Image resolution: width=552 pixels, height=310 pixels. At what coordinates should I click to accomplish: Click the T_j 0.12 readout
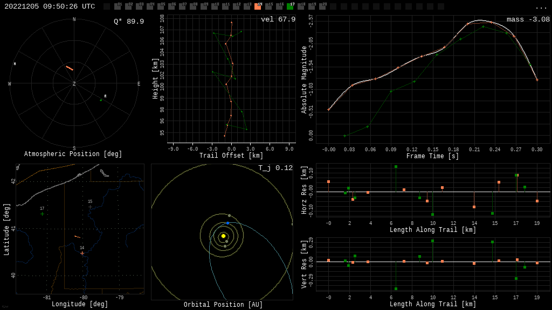[x=275, y=168]
